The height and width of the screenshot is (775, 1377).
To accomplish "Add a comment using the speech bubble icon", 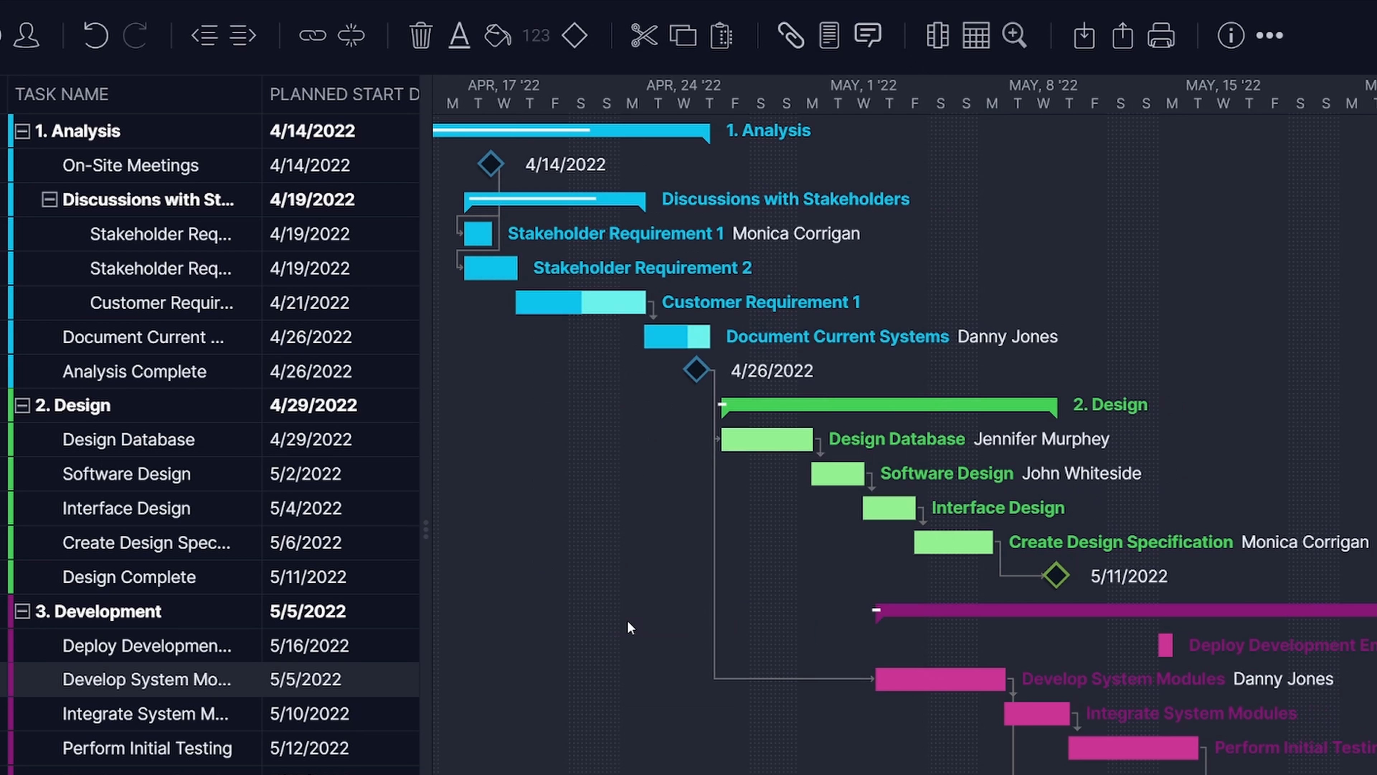I will tap(867, 35).
